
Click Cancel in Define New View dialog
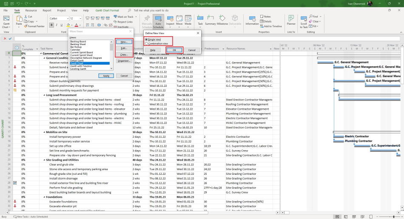click(x=192, y=50)
